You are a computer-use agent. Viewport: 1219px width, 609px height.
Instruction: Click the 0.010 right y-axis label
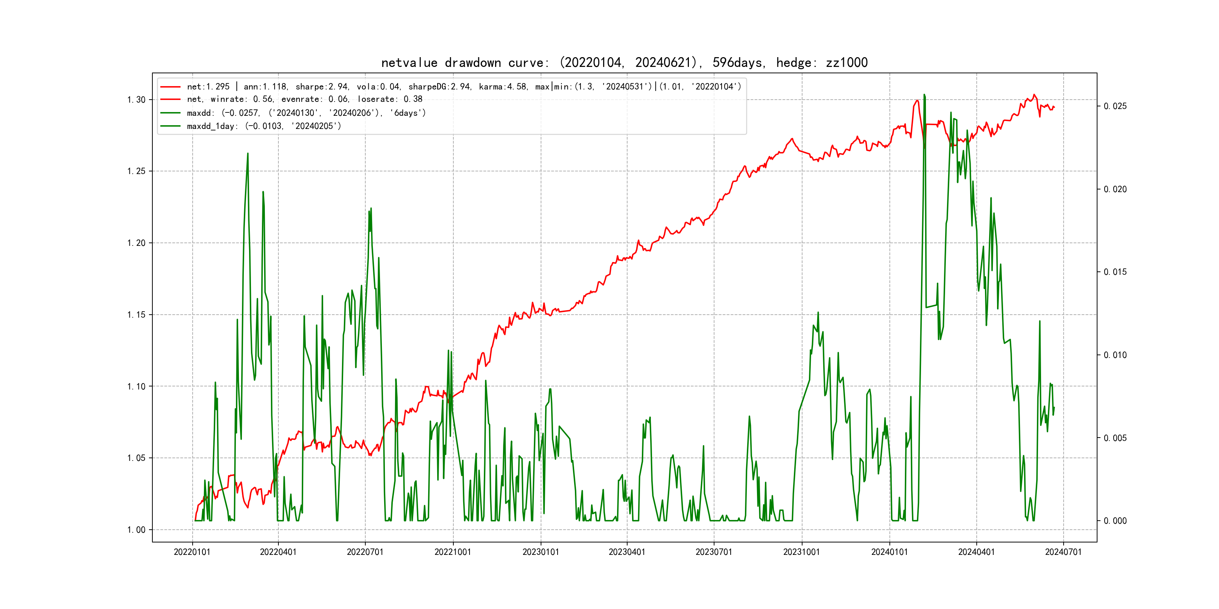coord(1115,355)
